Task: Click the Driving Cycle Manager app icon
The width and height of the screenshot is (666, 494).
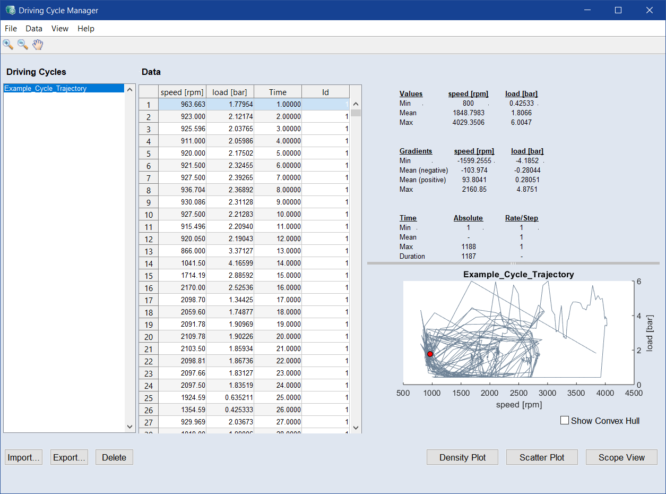Action: 10,10
